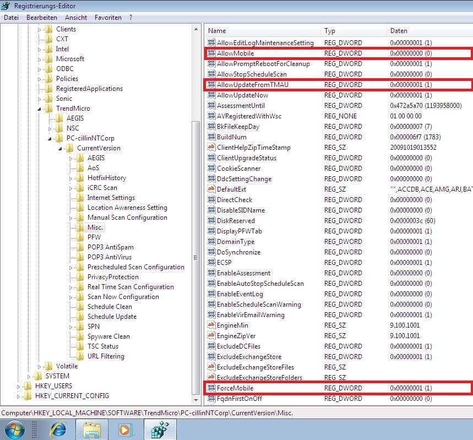473x440 pixels.
Task: Select the DoSynchronize value
Action: (238, 252)
